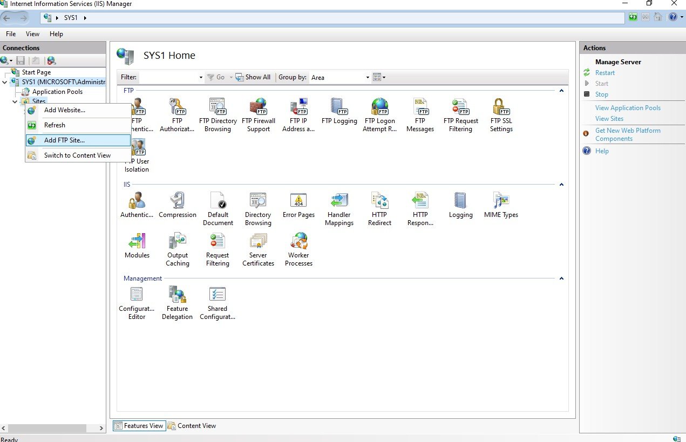Click Help link in Actions pane

tap(602, 151)
